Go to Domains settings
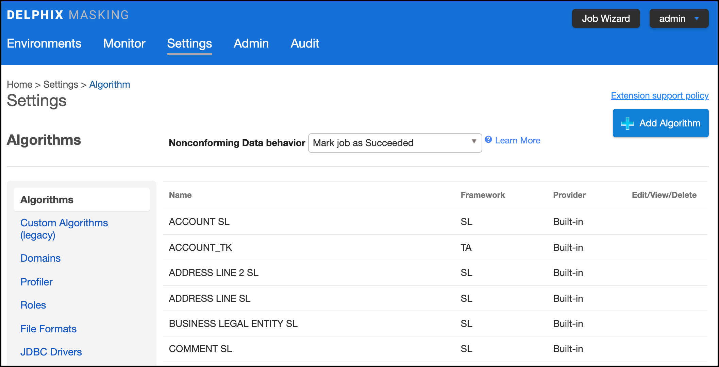 (40, 258)
